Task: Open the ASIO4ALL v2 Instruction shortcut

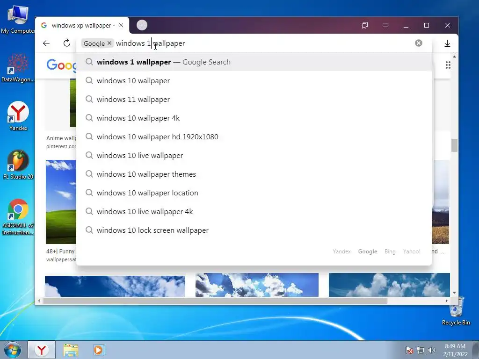Action: tap(18, 217)
